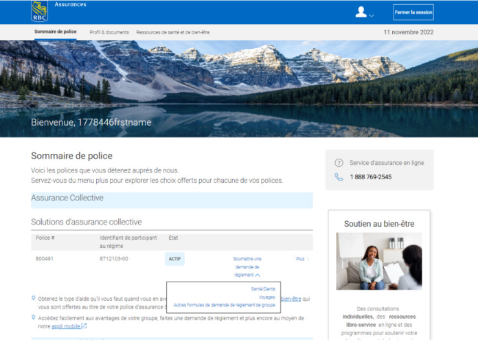The image size is (478, 342).
Task: Expand the chevron next to the profile icon
Action: (372, 15)
